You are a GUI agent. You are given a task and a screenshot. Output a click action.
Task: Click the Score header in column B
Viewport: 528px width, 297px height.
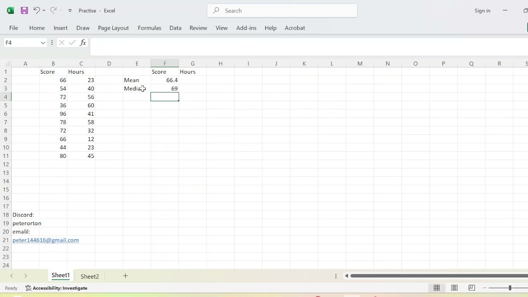tap(53, 72)
